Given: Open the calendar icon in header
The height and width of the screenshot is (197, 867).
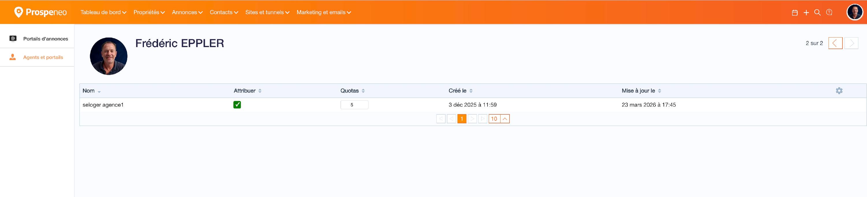Looking at the screenshot, I should click(795, 12).
